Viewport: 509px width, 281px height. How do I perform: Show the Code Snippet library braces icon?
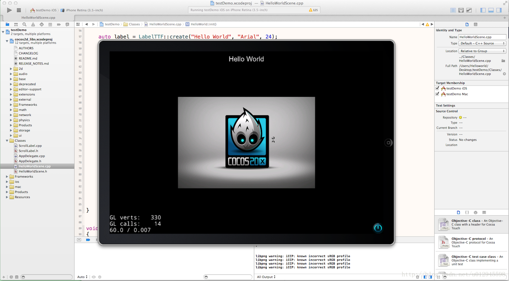click(467, 213)
